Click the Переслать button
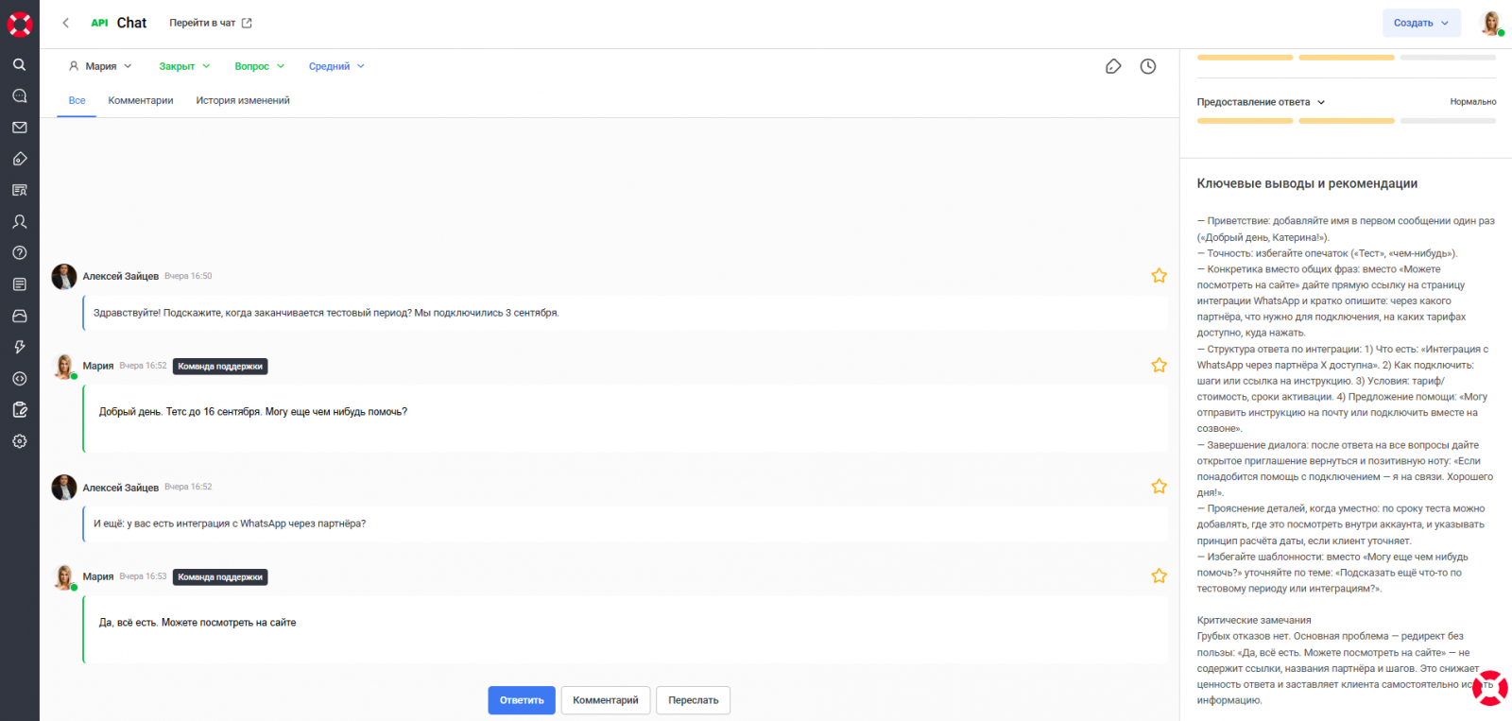The height and width of the screenshot is (721, 1512). coord(694,700)
